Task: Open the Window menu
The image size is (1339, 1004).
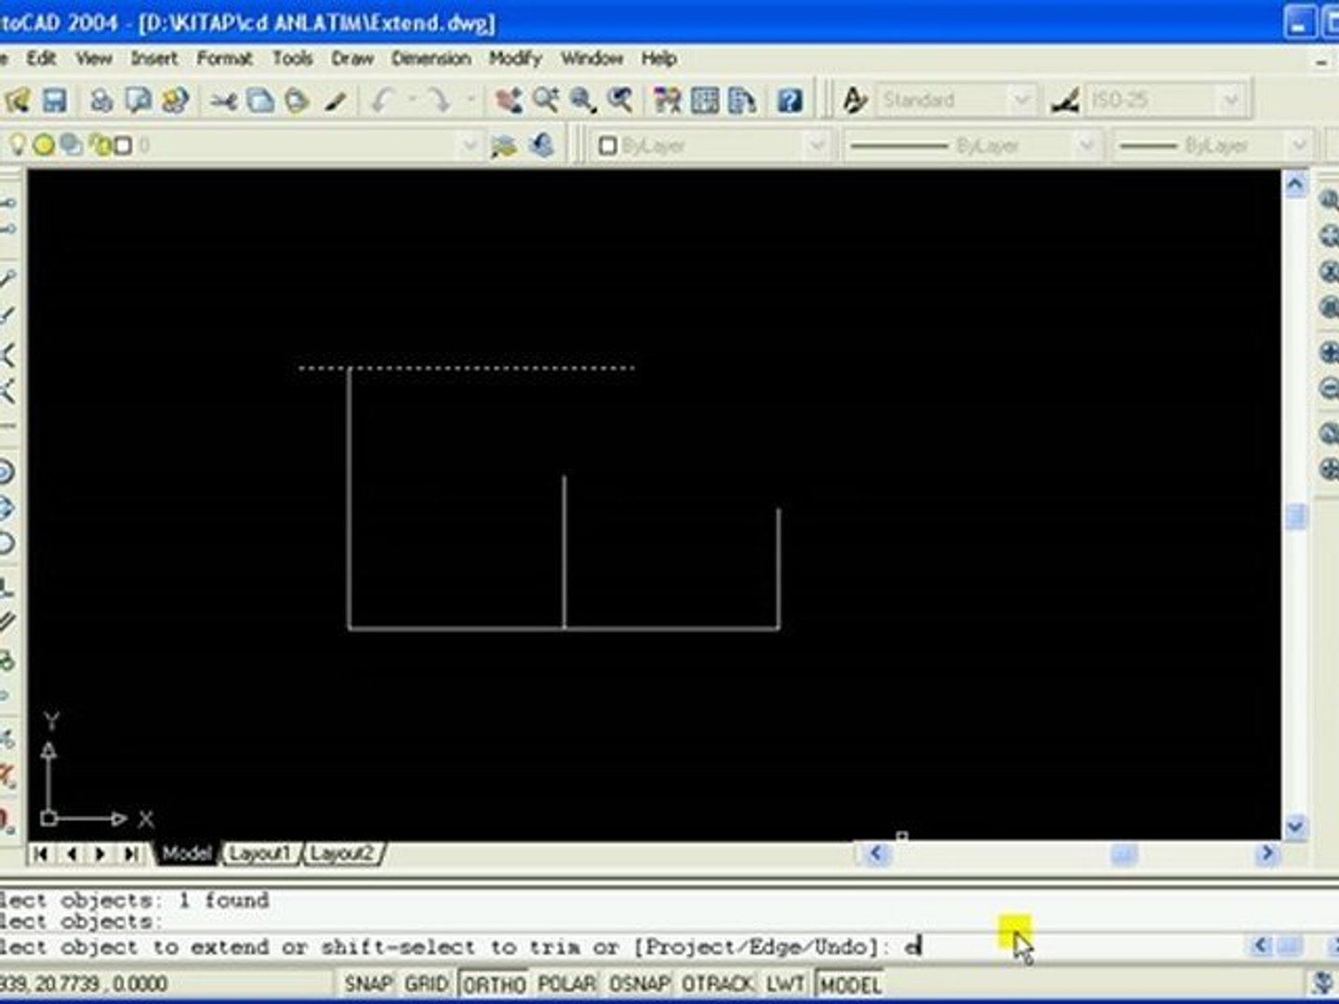Action: point(591,58)
